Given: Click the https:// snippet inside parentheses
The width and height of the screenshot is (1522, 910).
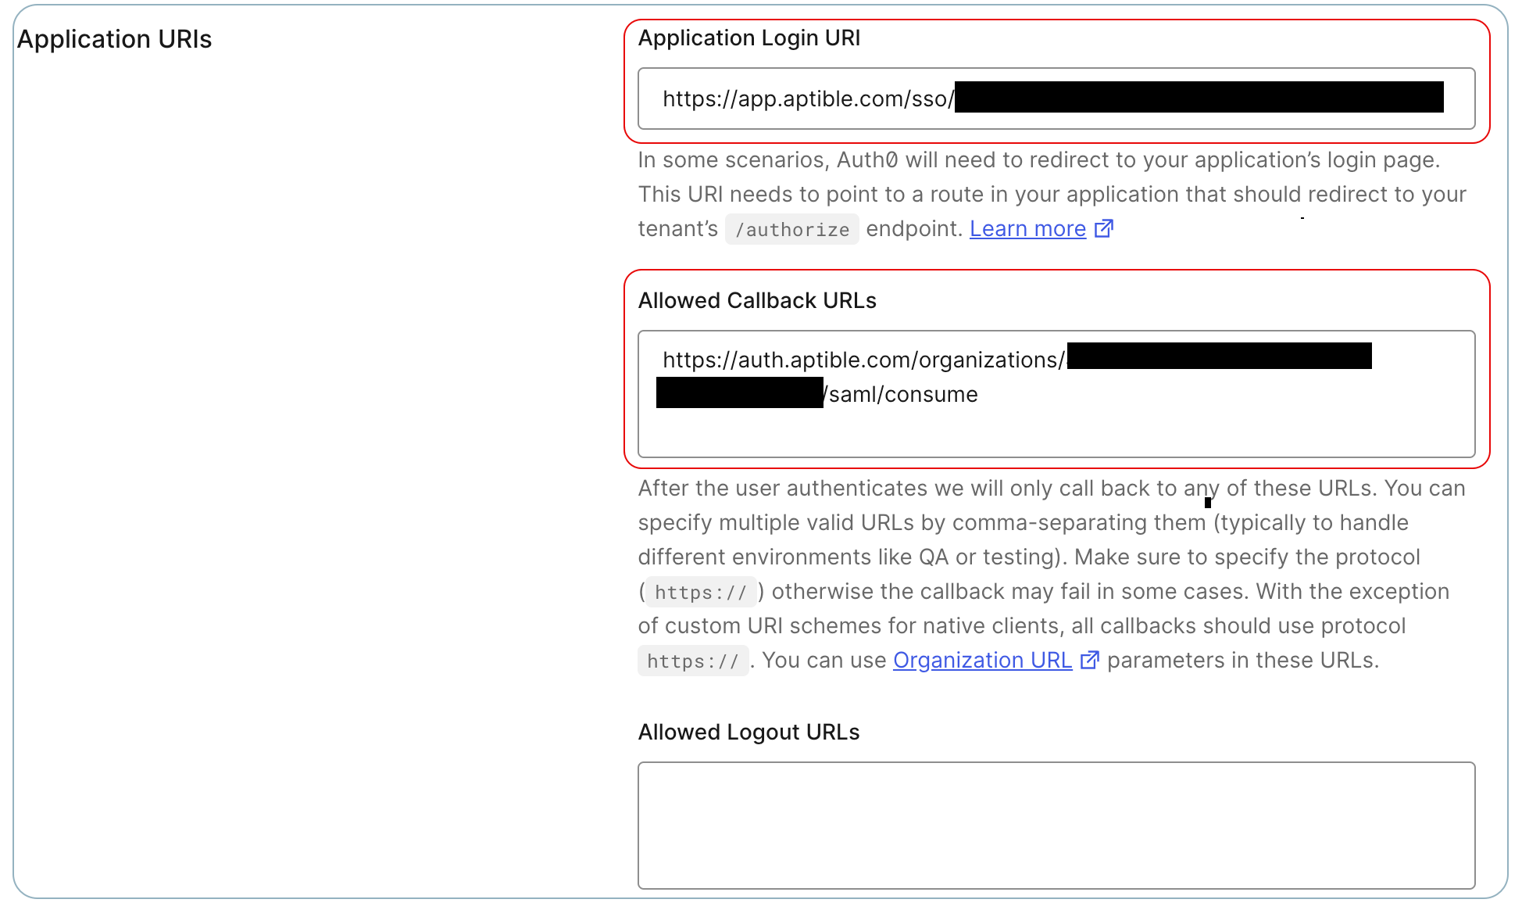Looking at the screenshot, I should tap(700, 593).
